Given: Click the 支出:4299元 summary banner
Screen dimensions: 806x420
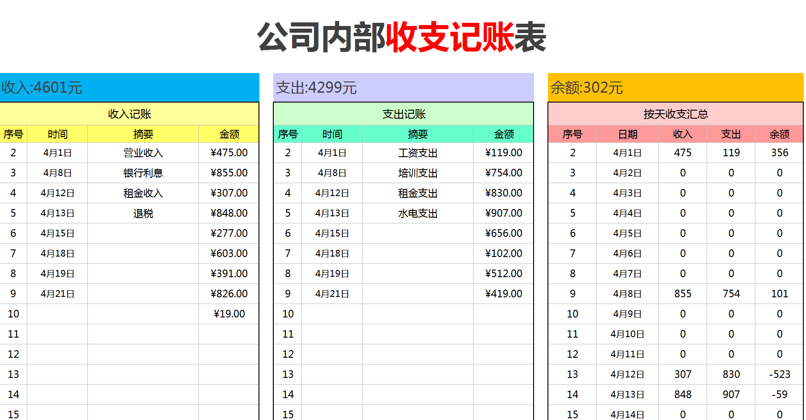Looking at the screenshot, I should pos(403,87).
